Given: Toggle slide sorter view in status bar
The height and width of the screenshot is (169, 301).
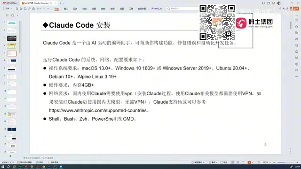Looking at the screenshot, I should click(238, 162).
